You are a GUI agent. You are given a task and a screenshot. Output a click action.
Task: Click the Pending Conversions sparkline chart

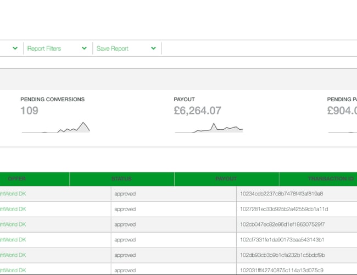55,128
